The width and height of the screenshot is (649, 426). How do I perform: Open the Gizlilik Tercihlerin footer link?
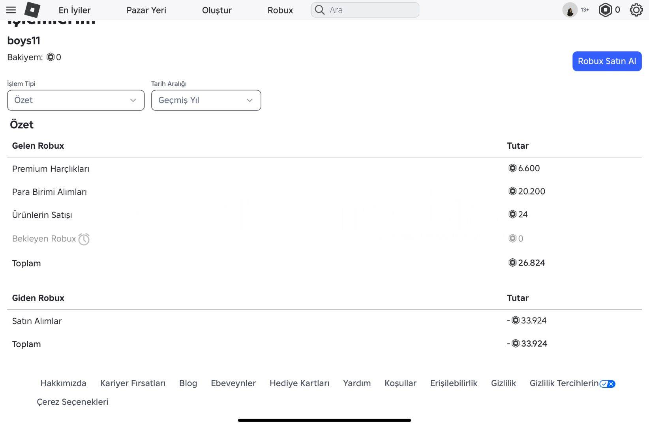point(564,383)
